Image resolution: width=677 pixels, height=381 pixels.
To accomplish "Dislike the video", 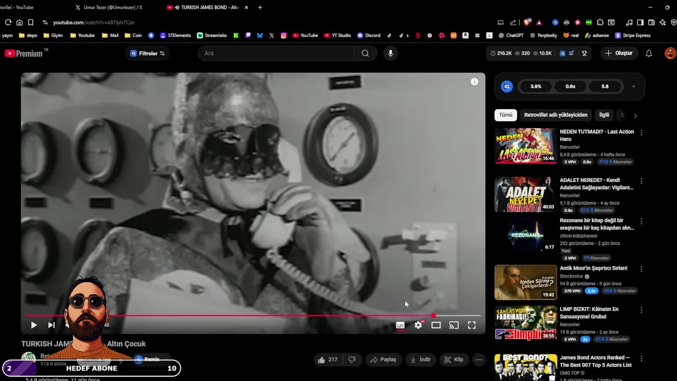I will pos(352,360).
